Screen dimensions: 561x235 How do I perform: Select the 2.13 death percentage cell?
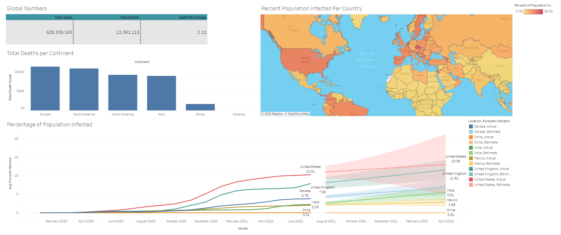click(174, 32)
